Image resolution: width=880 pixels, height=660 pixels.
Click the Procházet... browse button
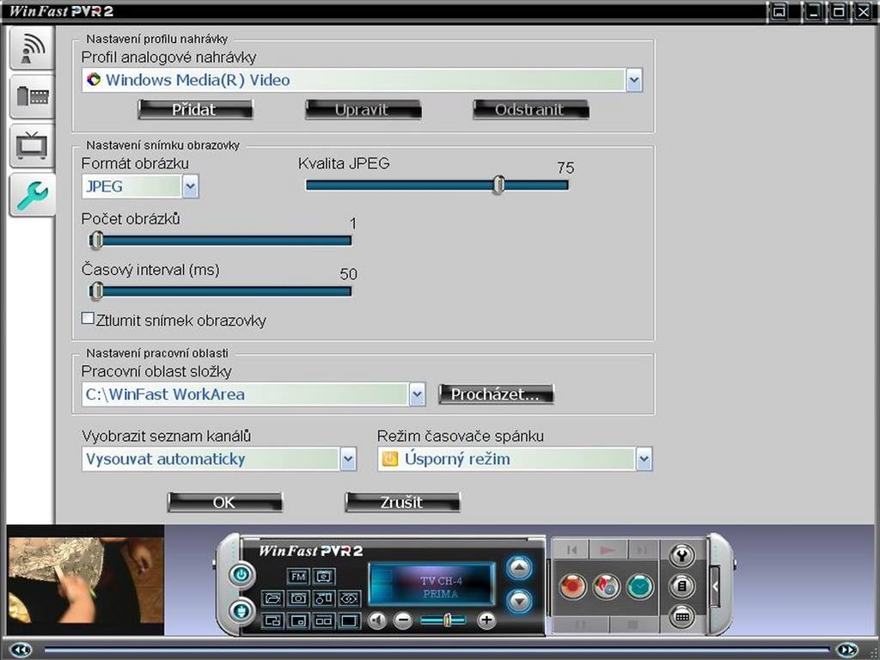(x=496, y=394)
